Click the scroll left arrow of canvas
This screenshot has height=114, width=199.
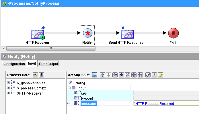point(3,48)
